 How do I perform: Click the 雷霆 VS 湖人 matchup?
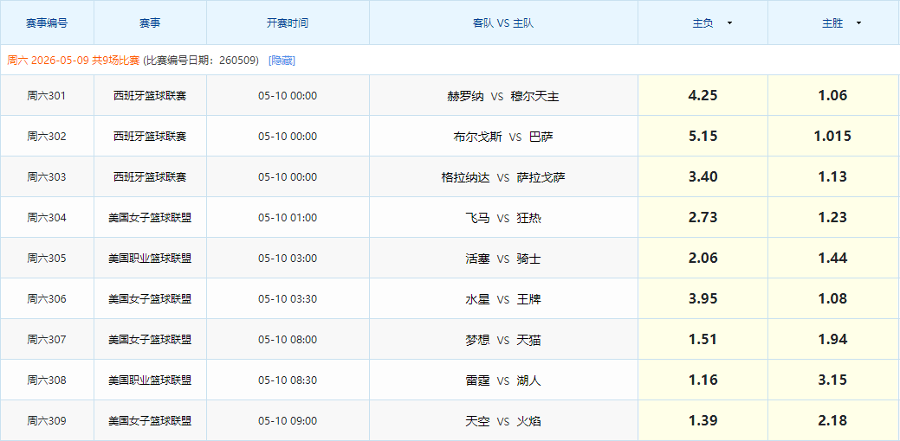503,380
